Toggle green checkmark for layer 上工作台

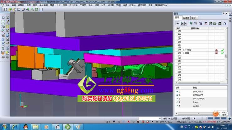(x=222, y=50)
